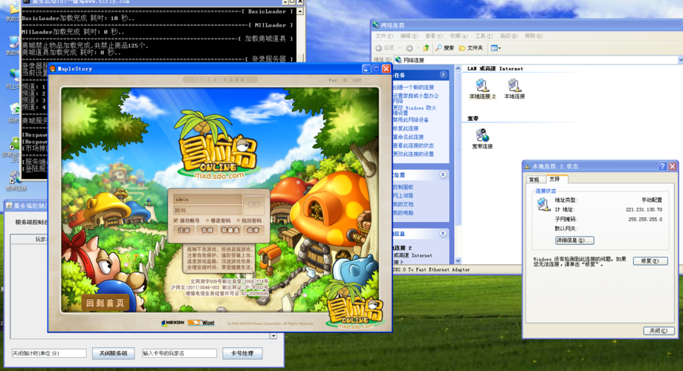Screen dimensions: 683x371
Task: Open the 编辑 menu in Network Connections
Action: [x=409, y=36]
